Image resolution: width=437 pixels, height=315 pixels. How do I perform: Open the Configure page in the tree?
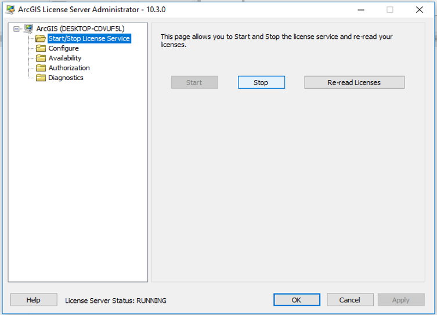tap(63, 48)
